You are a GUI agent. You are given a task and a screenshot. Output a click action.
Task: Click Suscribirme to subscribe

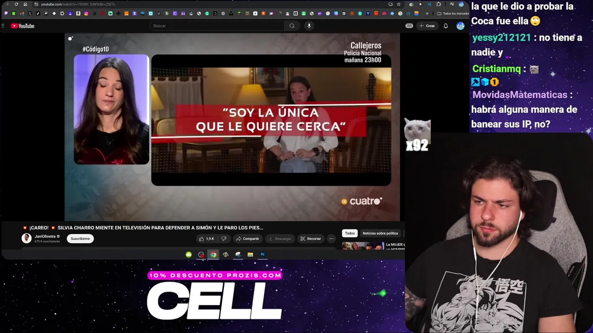pos(80,239)
